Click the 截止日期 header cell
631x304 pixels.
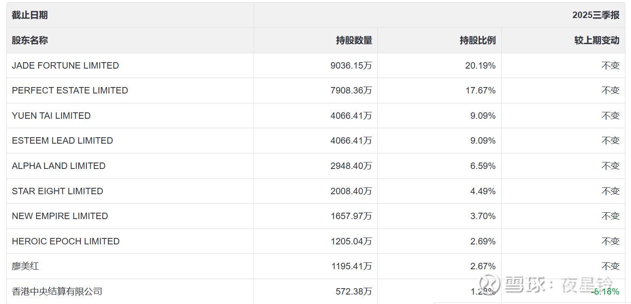[x=30, y=15]
